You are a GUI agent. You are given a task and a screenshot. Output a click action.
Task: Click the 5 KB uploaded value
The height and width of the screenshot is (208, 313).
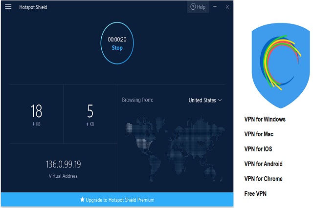coord(90,111)
